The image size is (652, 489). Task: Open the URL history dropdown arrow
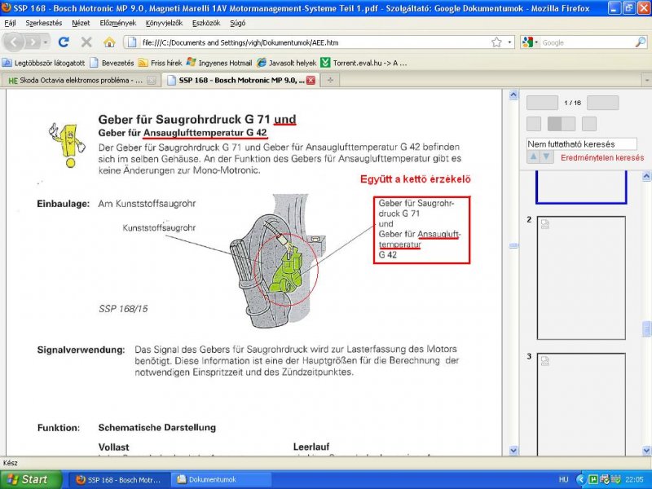pyautogui.click(x=510, y=42)
